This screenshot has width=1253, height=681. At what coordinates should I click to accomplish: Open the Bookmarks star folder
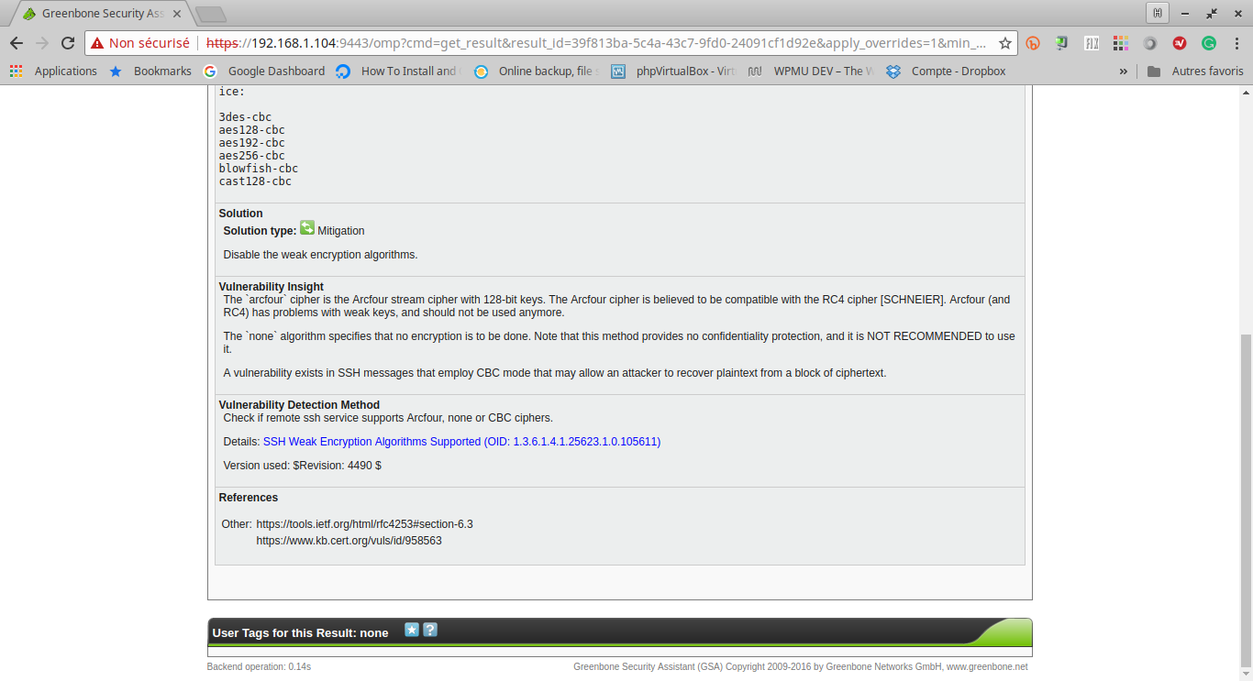point(150,71)
